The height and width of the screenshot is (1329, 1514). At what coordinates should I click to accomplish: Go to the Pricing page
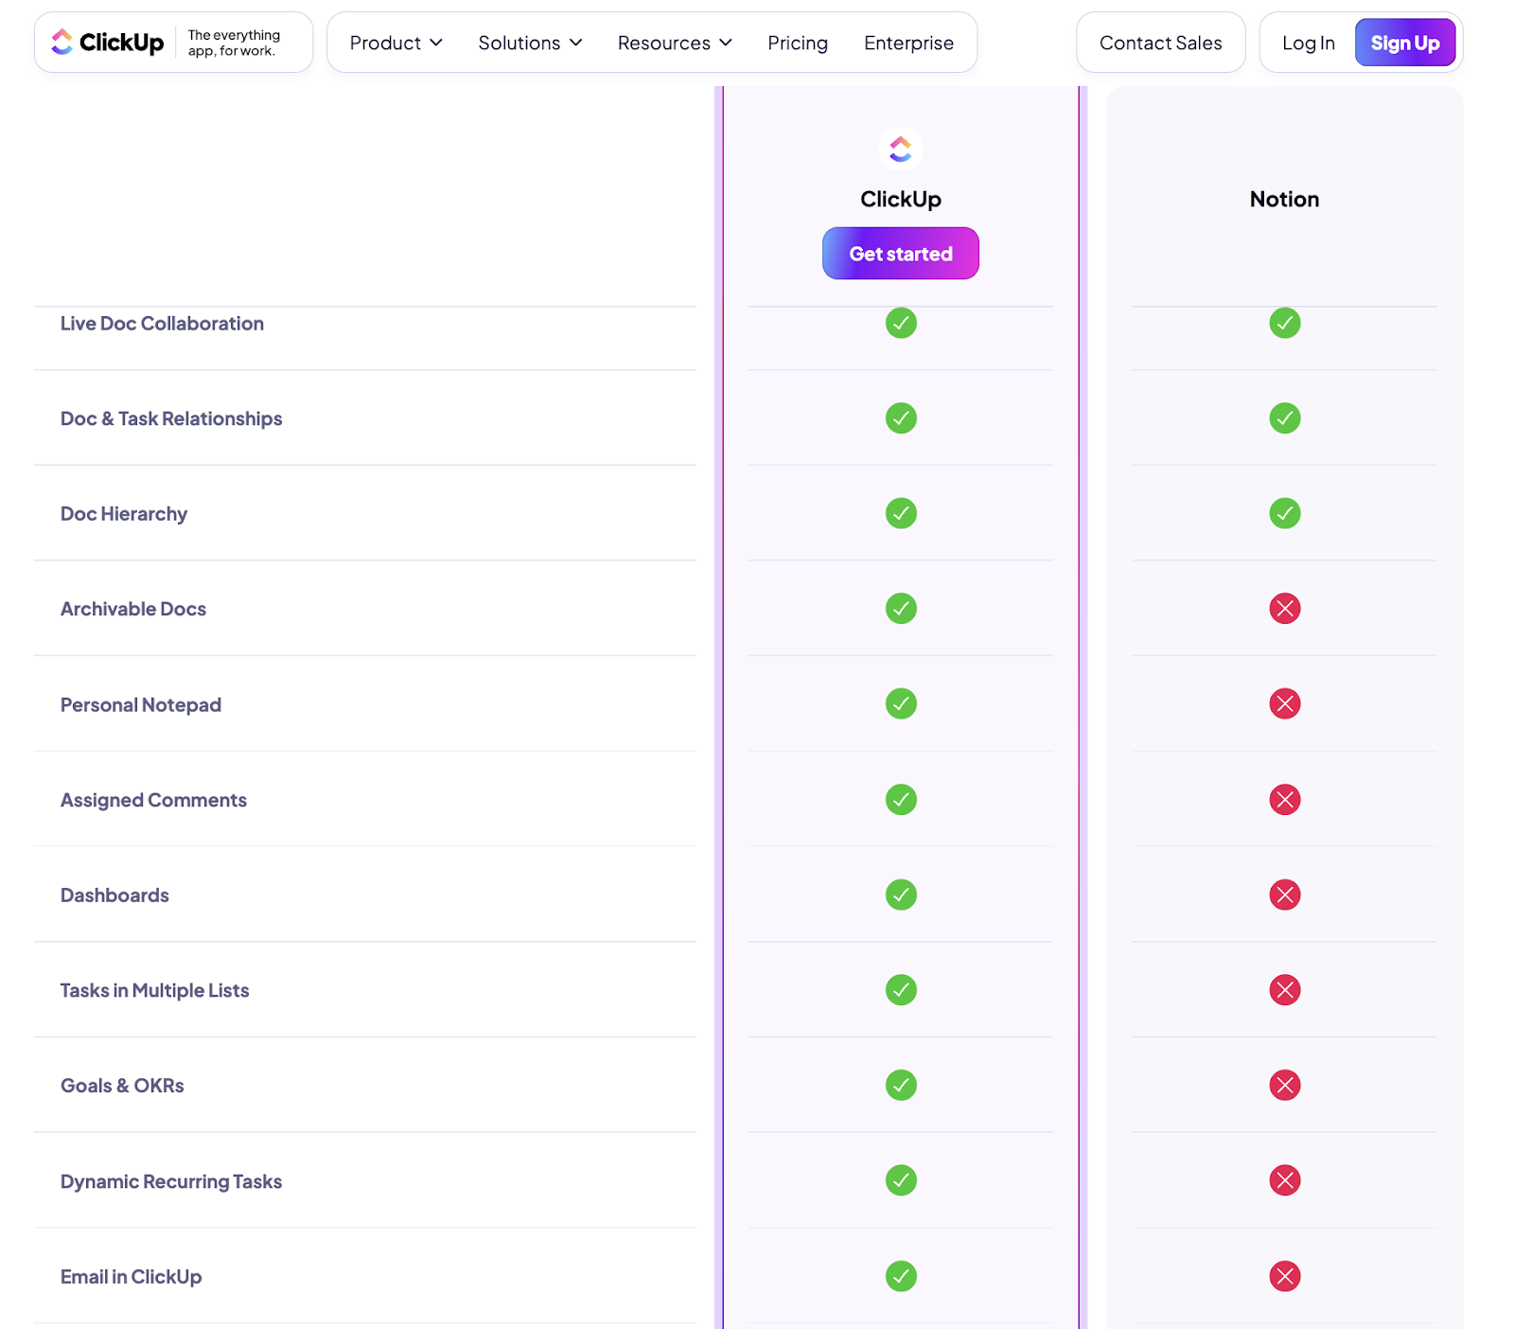point(798,43)
